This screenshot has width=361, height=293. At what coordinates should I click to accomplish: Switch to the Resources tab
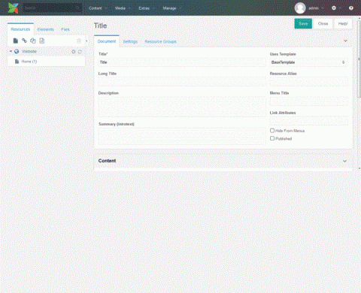(x=20, y=29)
